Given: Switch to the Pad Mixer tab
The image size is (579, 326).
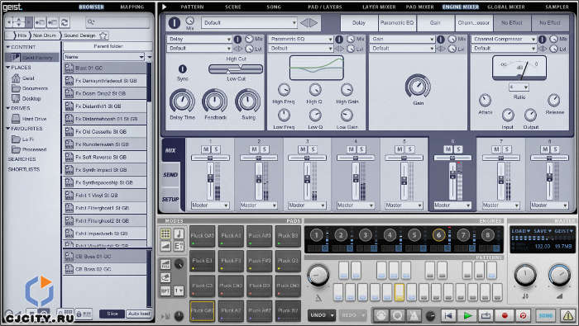Looking at the screenshot, I should click(420, 7).
